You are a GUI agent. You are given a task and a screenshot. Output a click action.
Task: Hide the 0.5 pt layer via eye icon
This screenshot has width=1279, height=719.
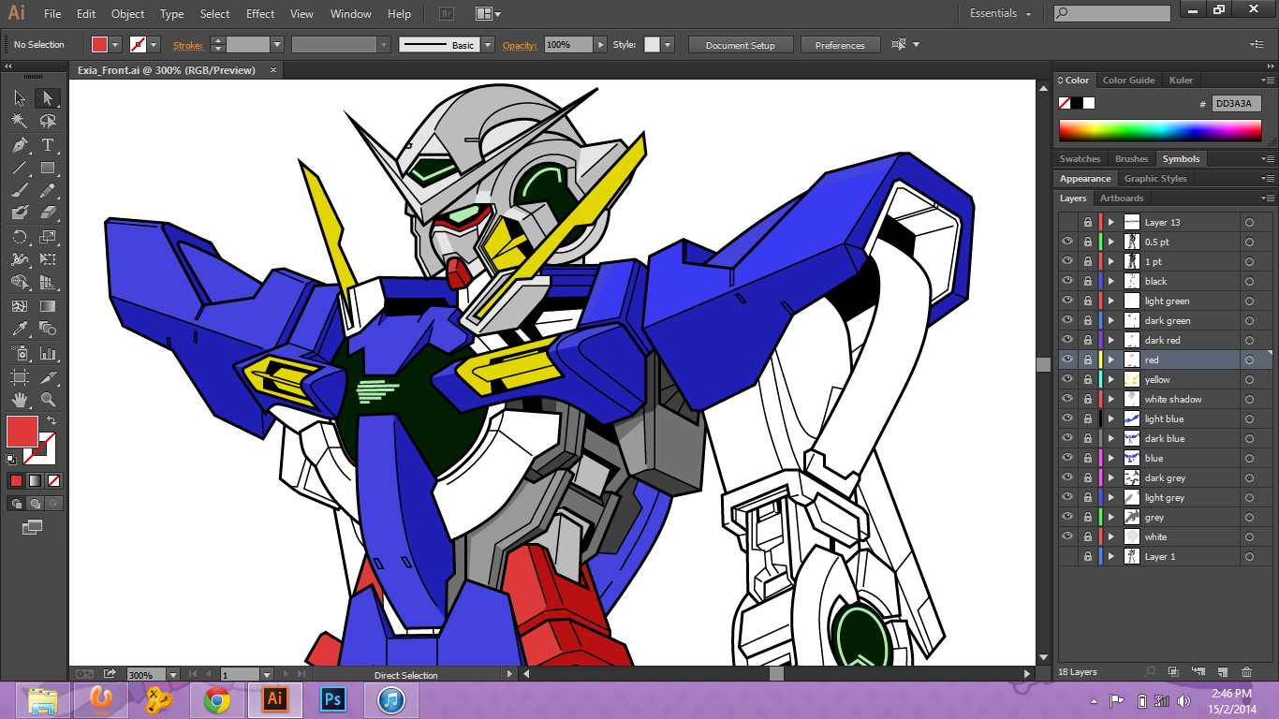click(x=1067, y=242)
